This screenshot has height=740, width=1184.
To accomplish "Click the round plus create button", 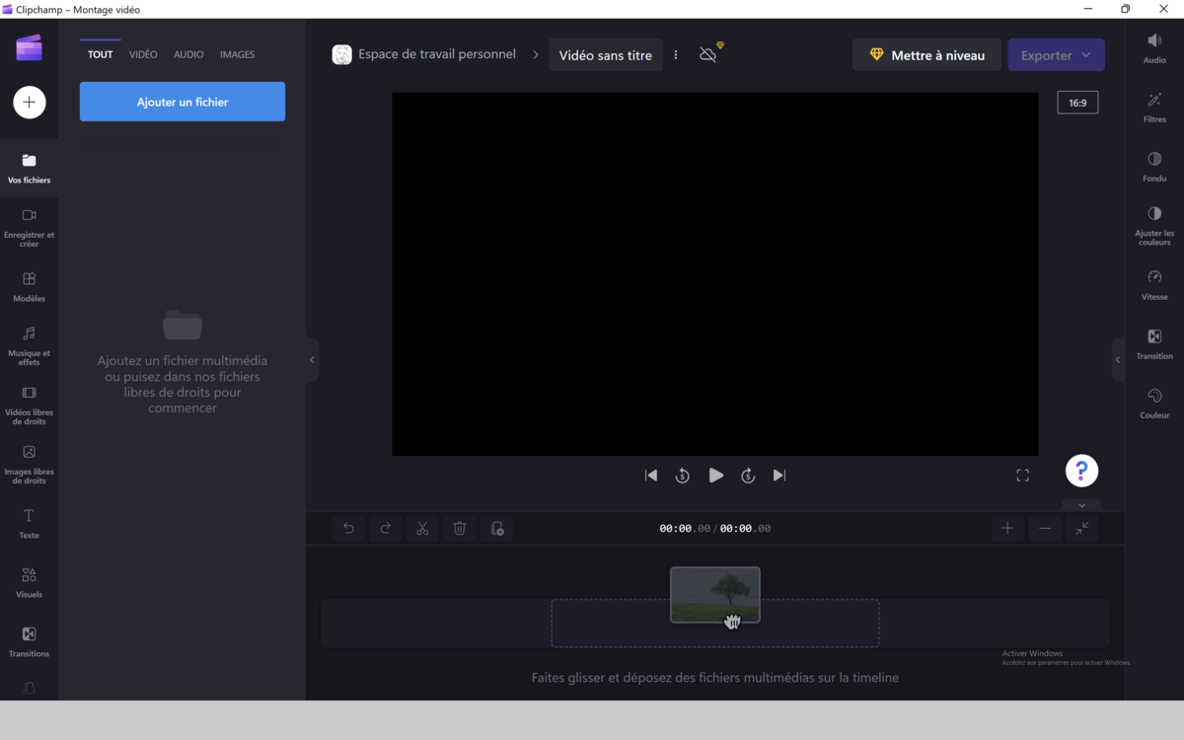I will [x=30, y=102].
